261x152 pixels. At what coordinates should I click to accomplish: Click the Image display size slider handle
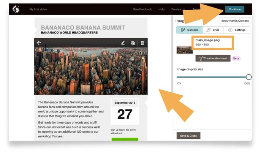(249, 77)
